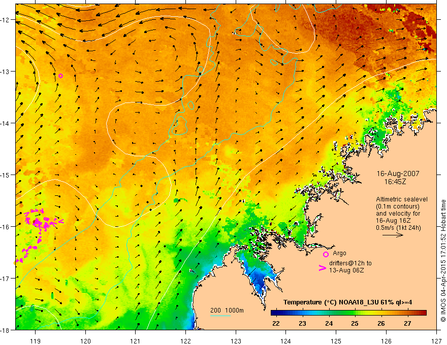Click the Argo float marker near 119.5E 13S
Image resolution: width=447 pixels, height=345 pixels.
[x=61, y=76]
